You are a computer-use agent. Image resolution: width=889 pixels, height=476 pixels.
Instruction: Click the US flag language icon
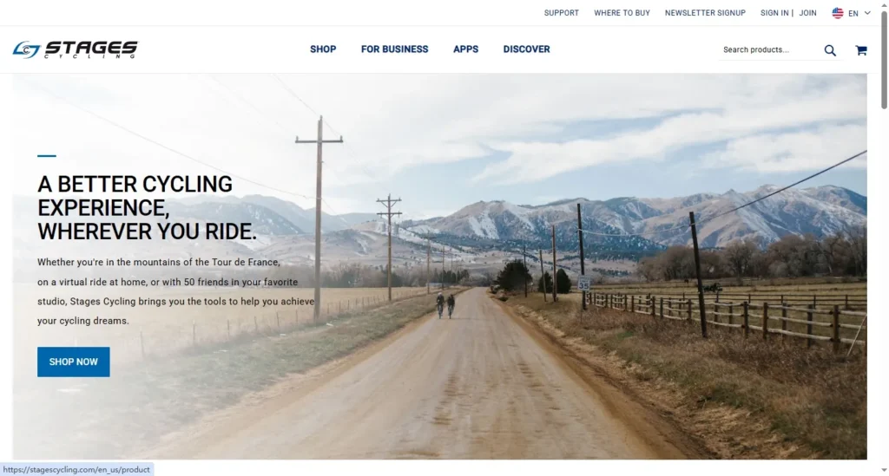(x=838, y=13)
